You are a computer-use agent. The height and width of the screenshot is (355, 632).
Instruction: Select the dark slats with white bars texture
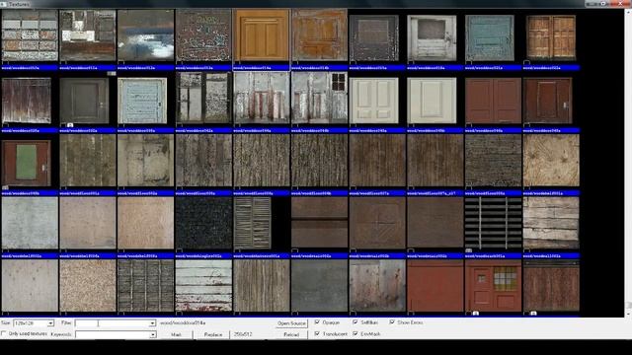tap(494, 223)
